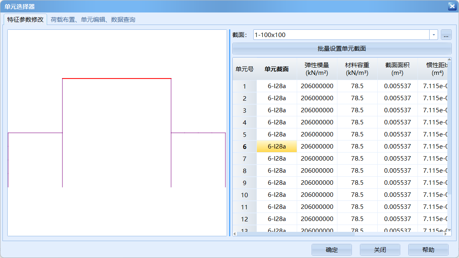Open help with the 帮助 button

tap(428, 250)
